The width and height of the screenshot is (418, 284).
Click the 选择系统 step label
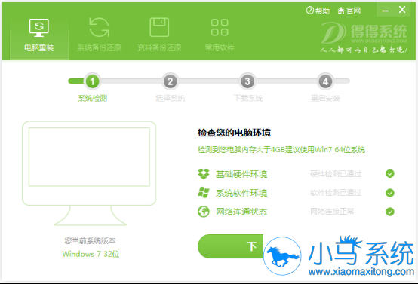click(x=170, y=99)
